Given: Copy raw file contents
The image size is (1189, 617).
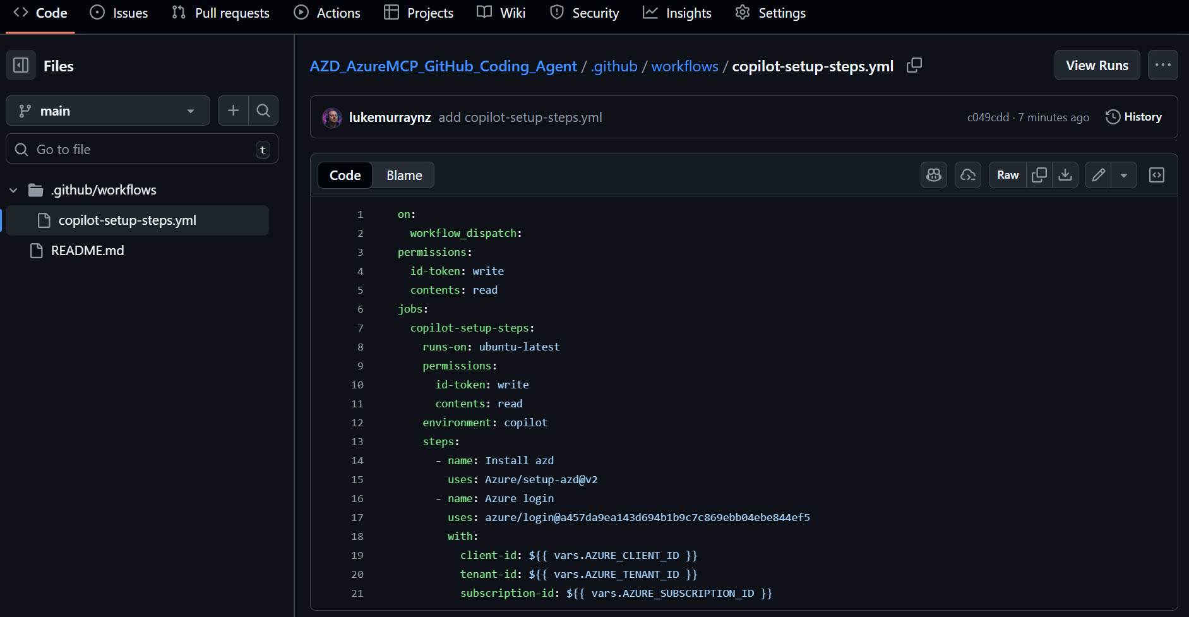Looking at the screenshot, I should pyautogui.click(x=1039, y=175).
